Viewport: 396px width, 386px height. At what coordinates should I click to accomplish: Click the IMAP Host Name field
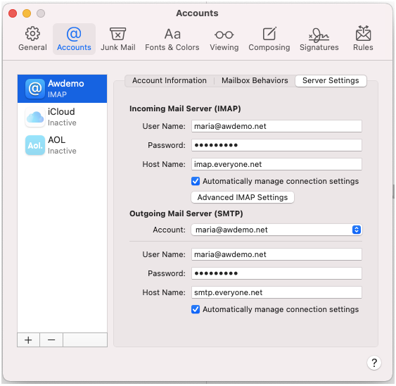276,164
